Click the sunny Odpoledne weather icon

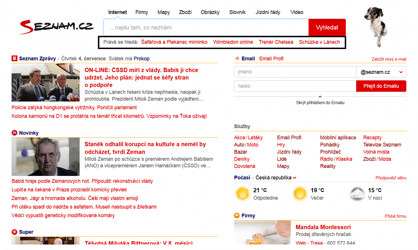point(242,194)
